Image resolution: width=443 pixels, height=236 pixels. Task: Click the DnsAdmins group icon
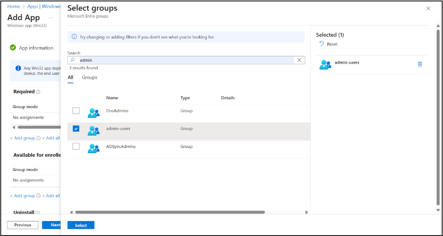click(x=93, y=113)
